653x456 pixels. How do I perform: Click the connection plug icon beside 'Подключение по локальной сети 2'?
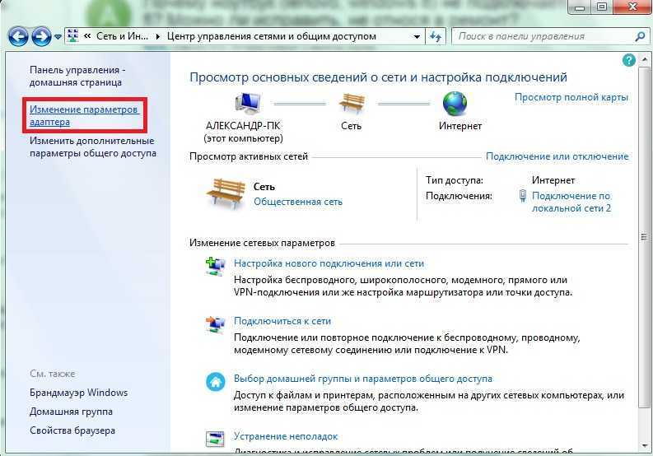point(523,196)
